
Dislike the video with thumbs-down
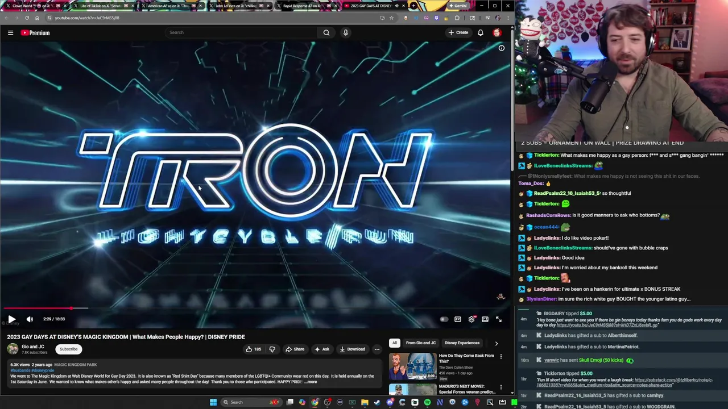click(x=272, y=349)
